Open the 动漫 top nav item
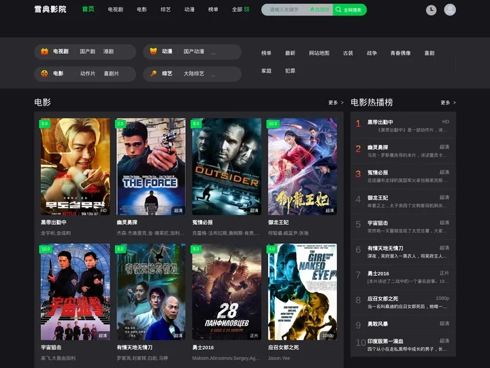The width and height of the screenshot is (490, 368). tap(189, 10)
